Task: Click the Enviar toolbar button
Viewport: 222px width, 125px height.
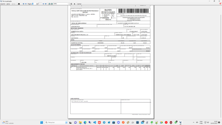Action: tap(14, 4)
